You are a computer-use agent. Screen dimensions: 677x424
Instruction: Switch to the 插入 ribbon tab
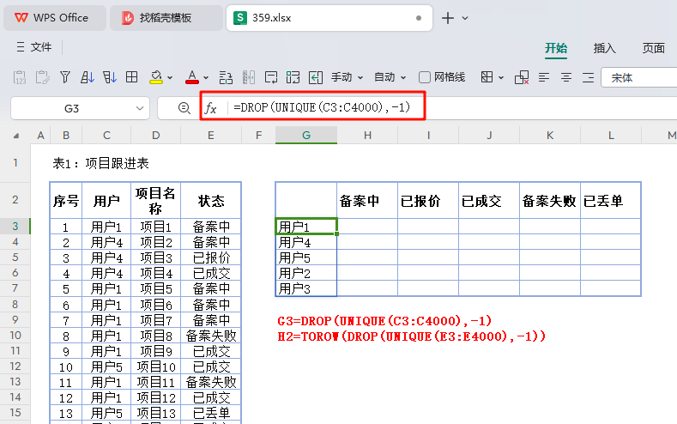tap(604, 48)
